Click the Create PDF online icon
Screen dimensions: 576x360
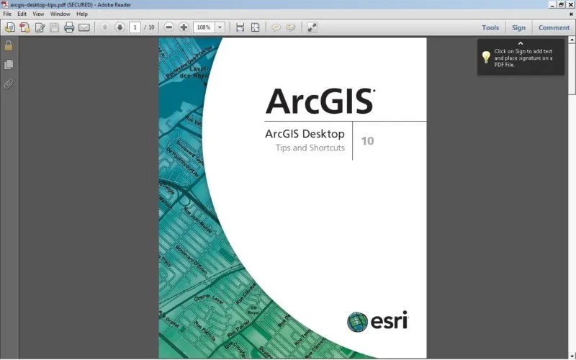pos(24,27)
